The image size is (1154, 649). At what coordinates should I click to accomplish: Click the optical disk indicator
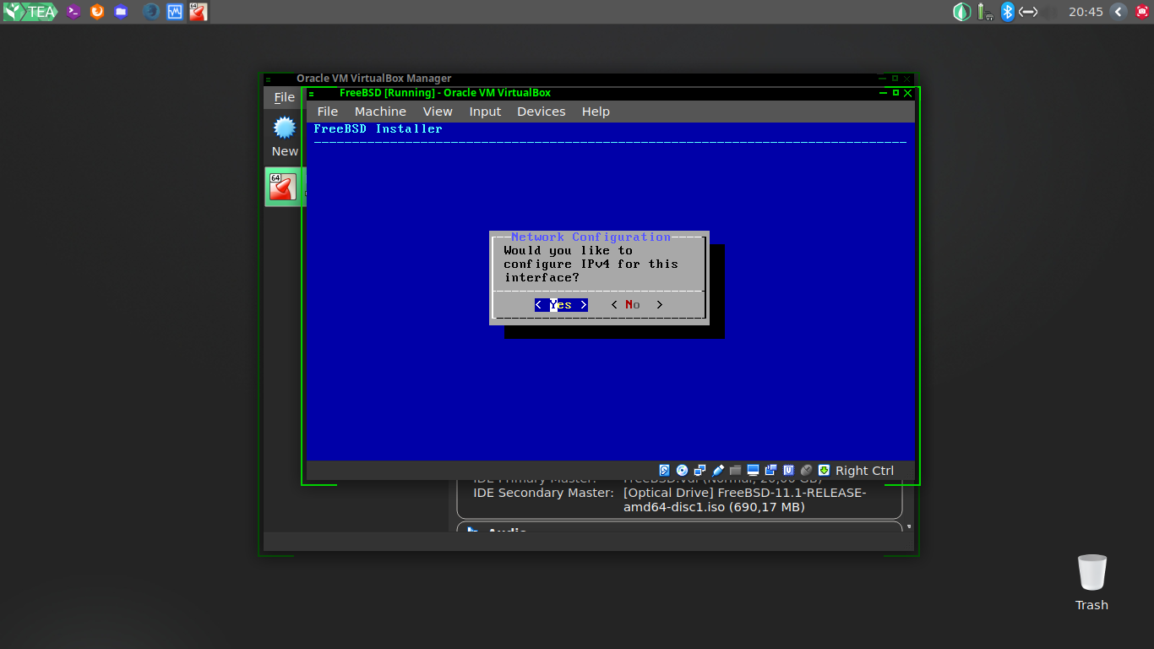click(683, 471)
